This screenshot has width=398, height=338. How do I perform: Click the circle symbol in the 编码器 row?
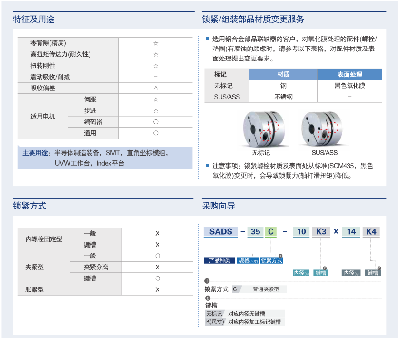pyautogui.click(x=156, y=122)
